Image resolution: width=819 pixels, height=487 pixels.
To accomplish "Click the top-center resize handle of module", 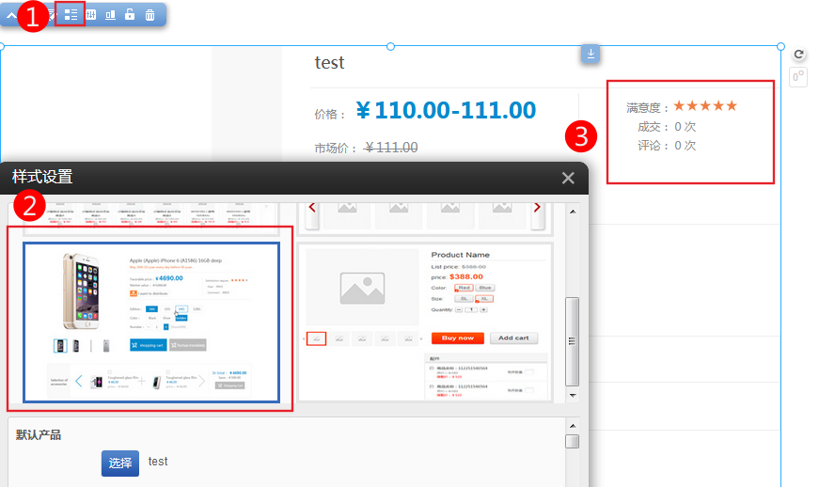I will pos(390,46).
